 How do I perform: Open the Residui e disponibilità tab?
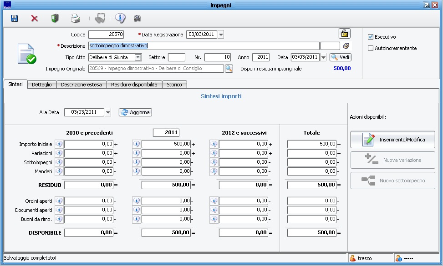[x=134, y=85]
